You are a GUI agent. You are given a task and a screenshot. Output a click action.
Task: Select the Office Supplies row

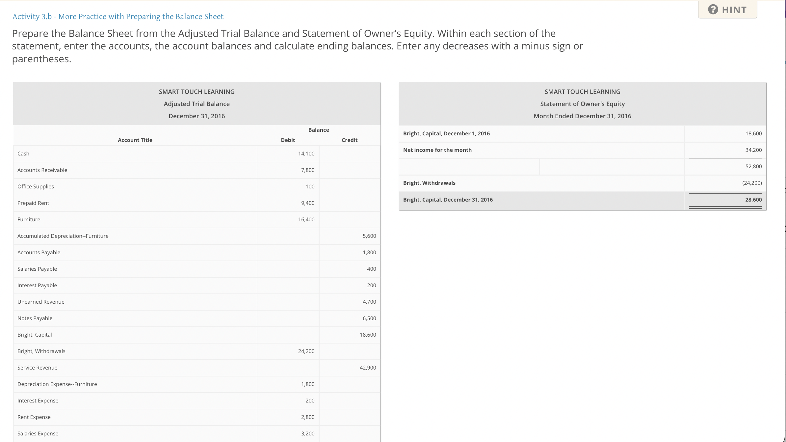(x=197, y=187)
